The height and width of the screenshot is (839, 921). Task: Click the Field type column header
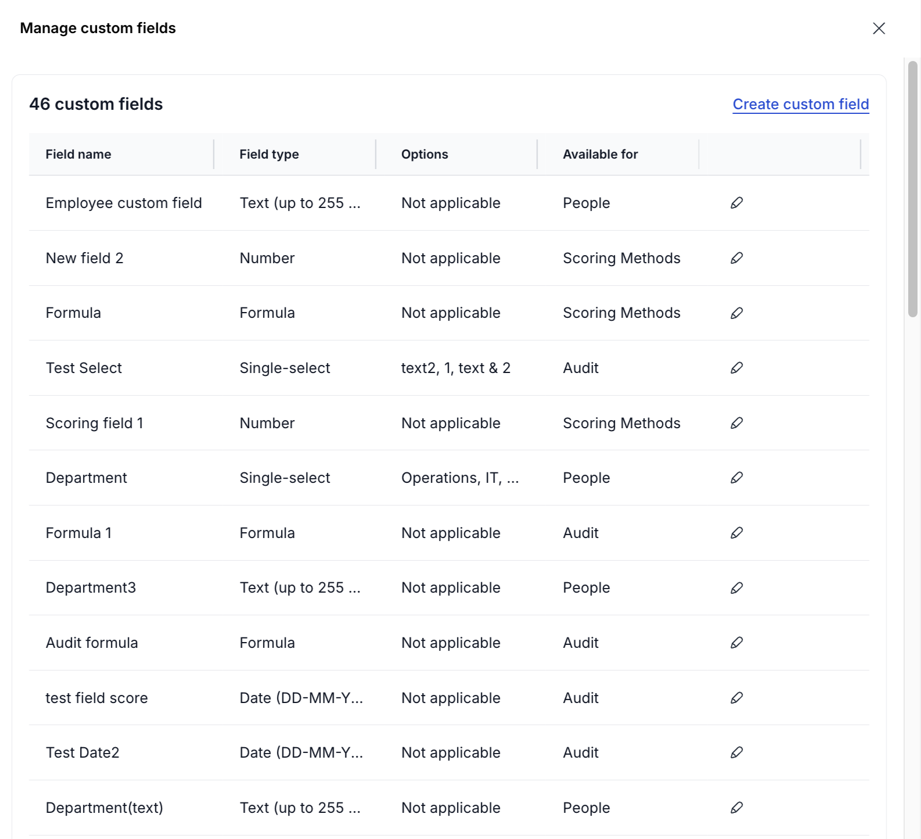[x=269, y=155]
